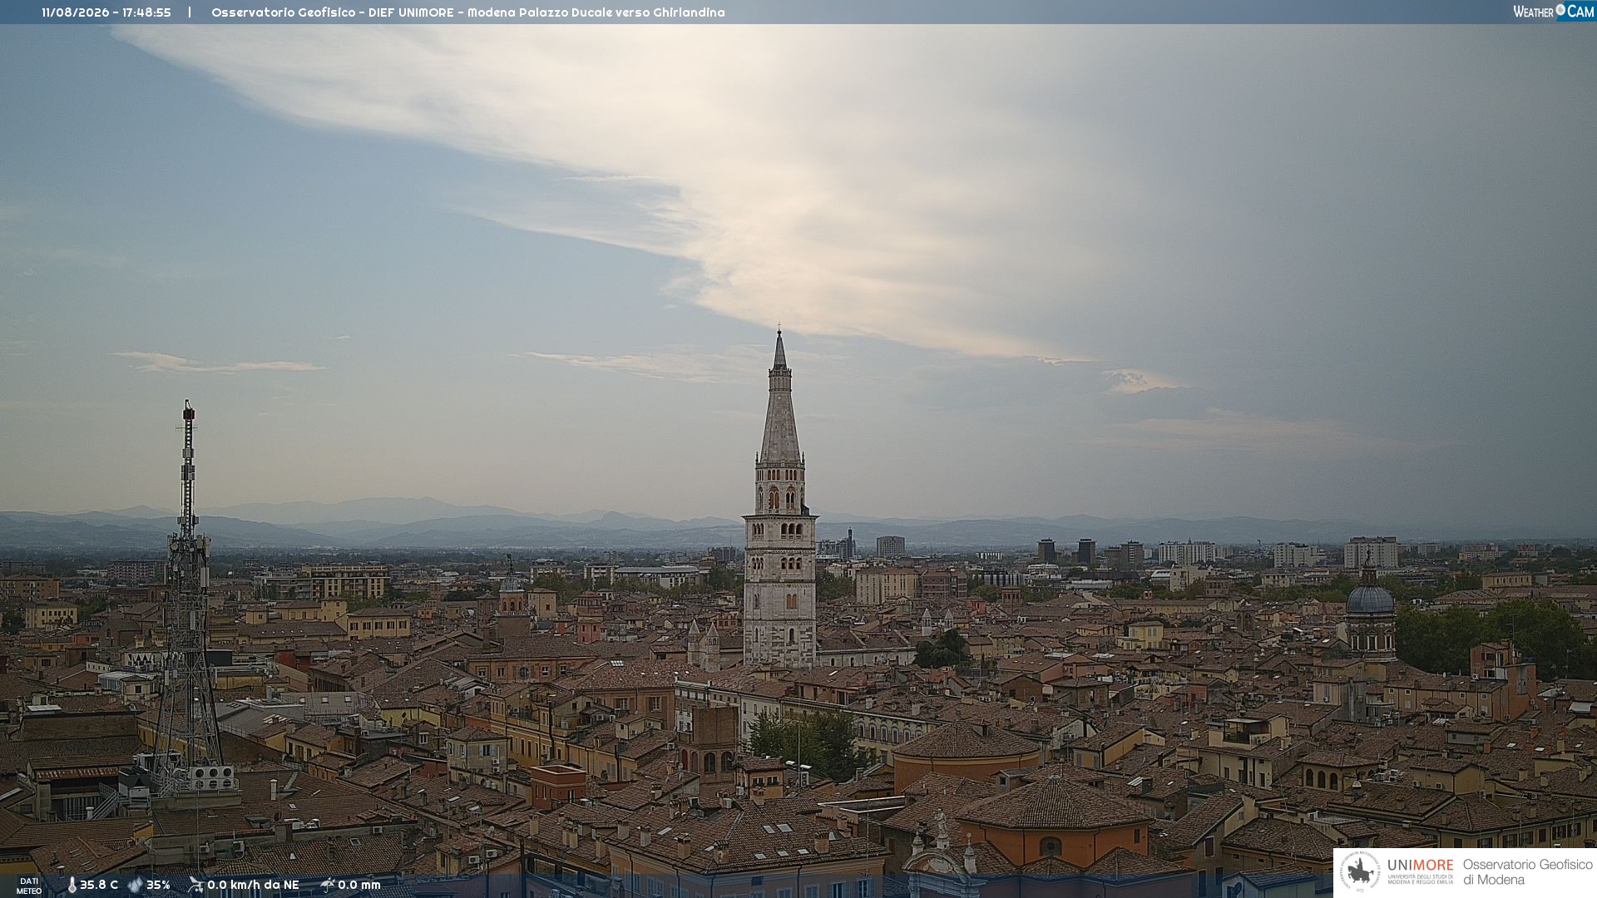Click the Osservatorio Geofisico camera title text
Image resolution: width=1597 pixels, height=898 pixels.
(467, 12)
